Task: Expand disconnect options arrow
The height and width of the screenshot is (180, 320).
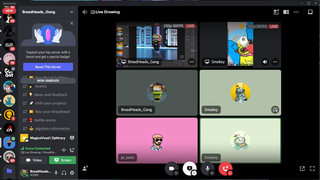Action: [230, 173]
